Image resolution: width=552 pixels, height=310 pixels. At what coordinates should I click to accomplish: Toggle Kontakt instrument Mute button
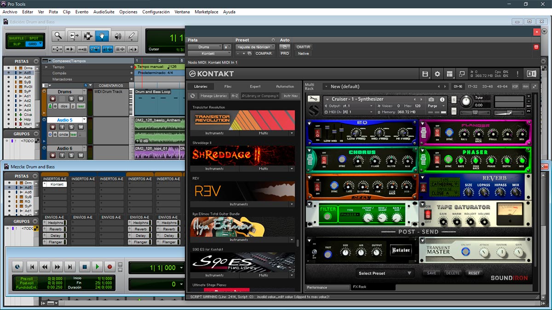point(454,111)
